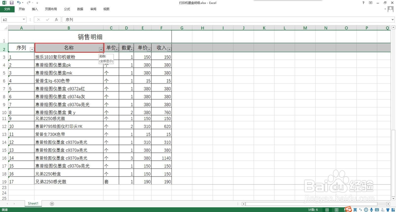Click the Help question mark icon
Image resolution: width=396 pixels, height=212 pixels.
click(364, 3)
